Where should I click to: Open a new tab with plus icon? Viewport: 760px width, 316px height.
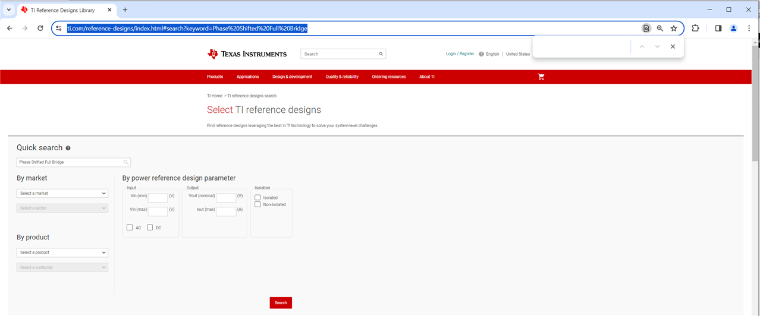click(x=125, y=10)
